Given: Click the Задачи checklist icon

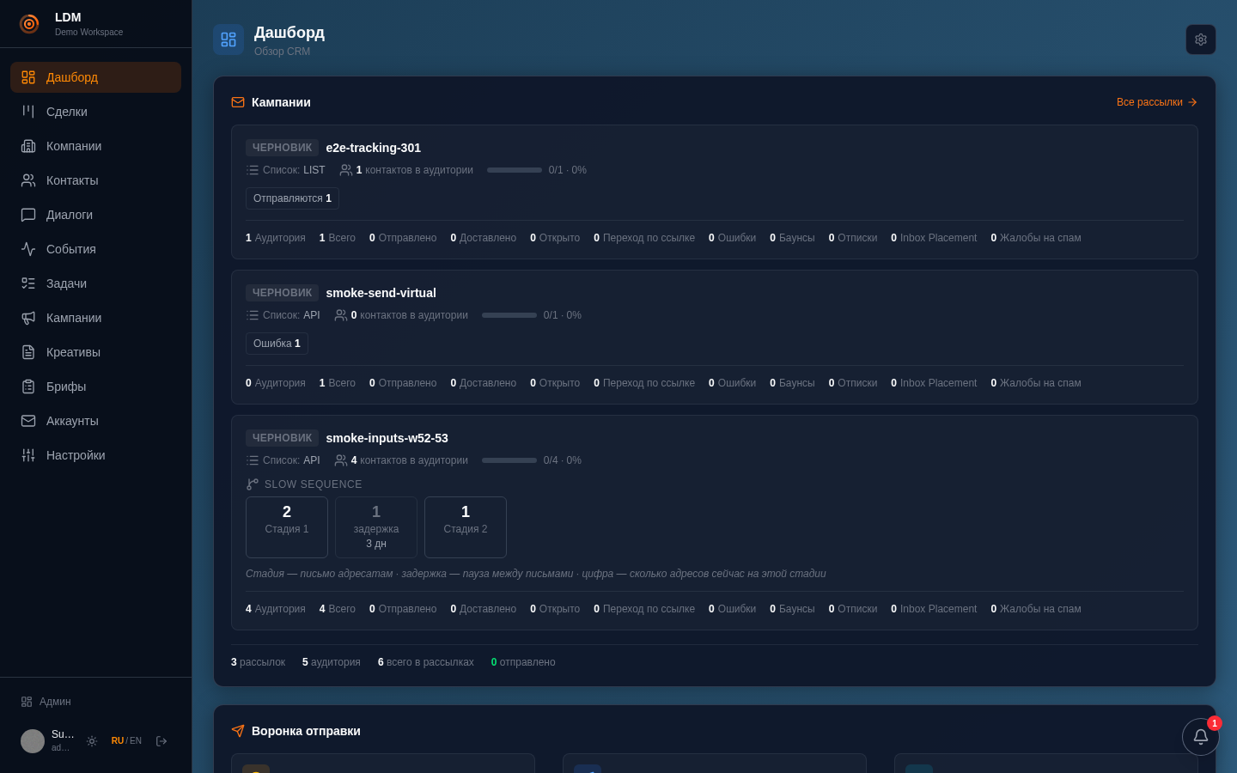Looking at the screenshot, I should tap(28, 283).
